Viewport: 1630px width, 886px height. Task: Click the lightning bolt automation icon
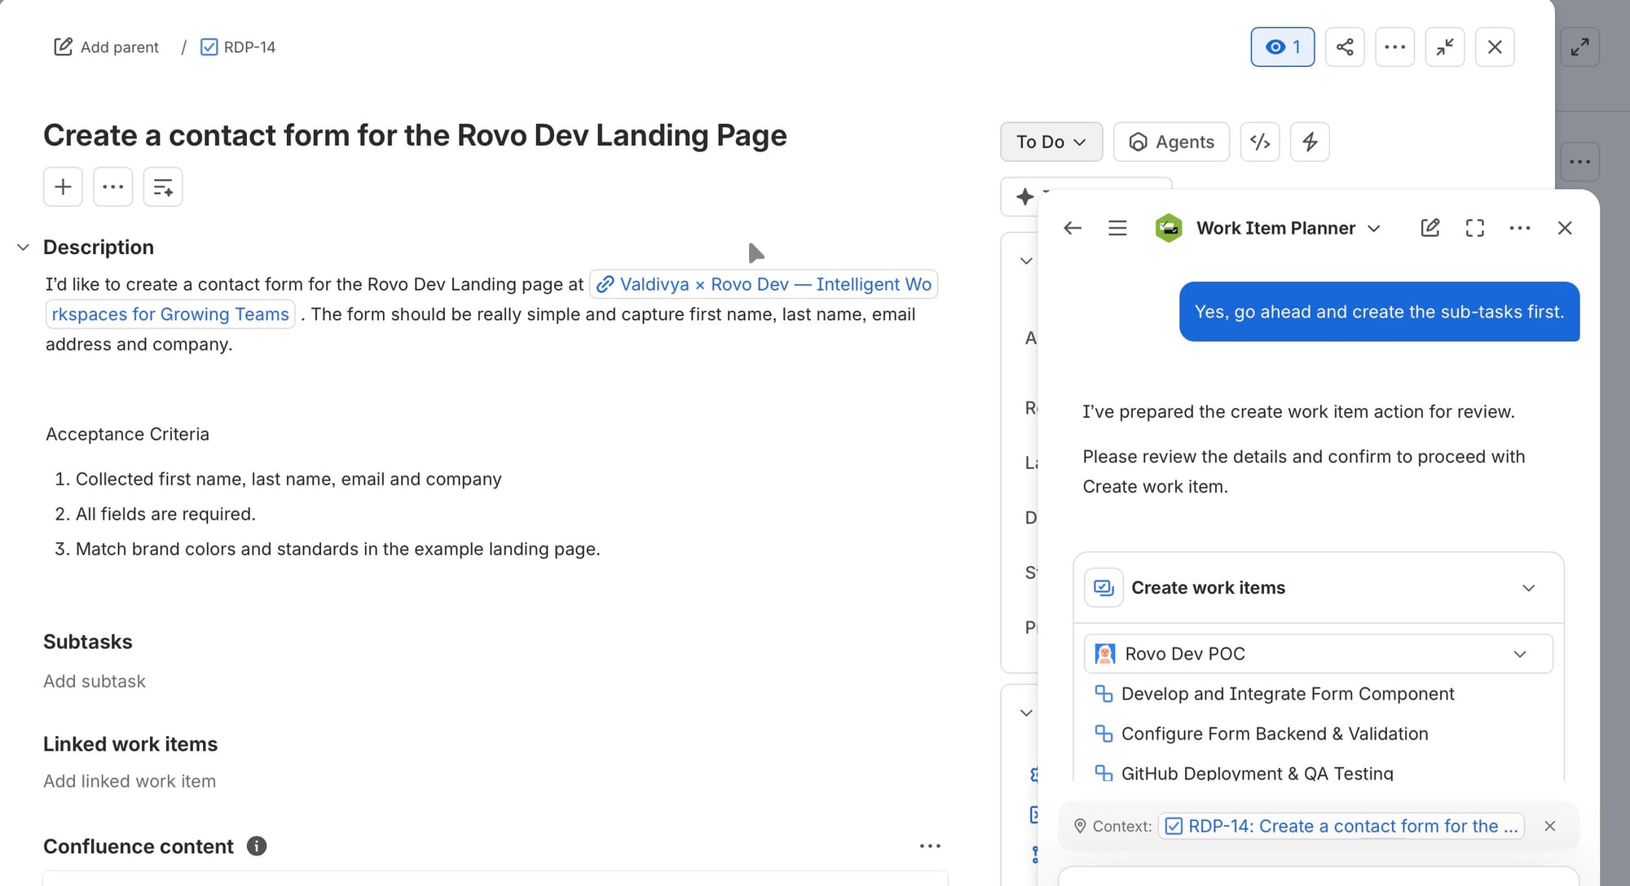pyautogui.click(x=1310, y=142)
